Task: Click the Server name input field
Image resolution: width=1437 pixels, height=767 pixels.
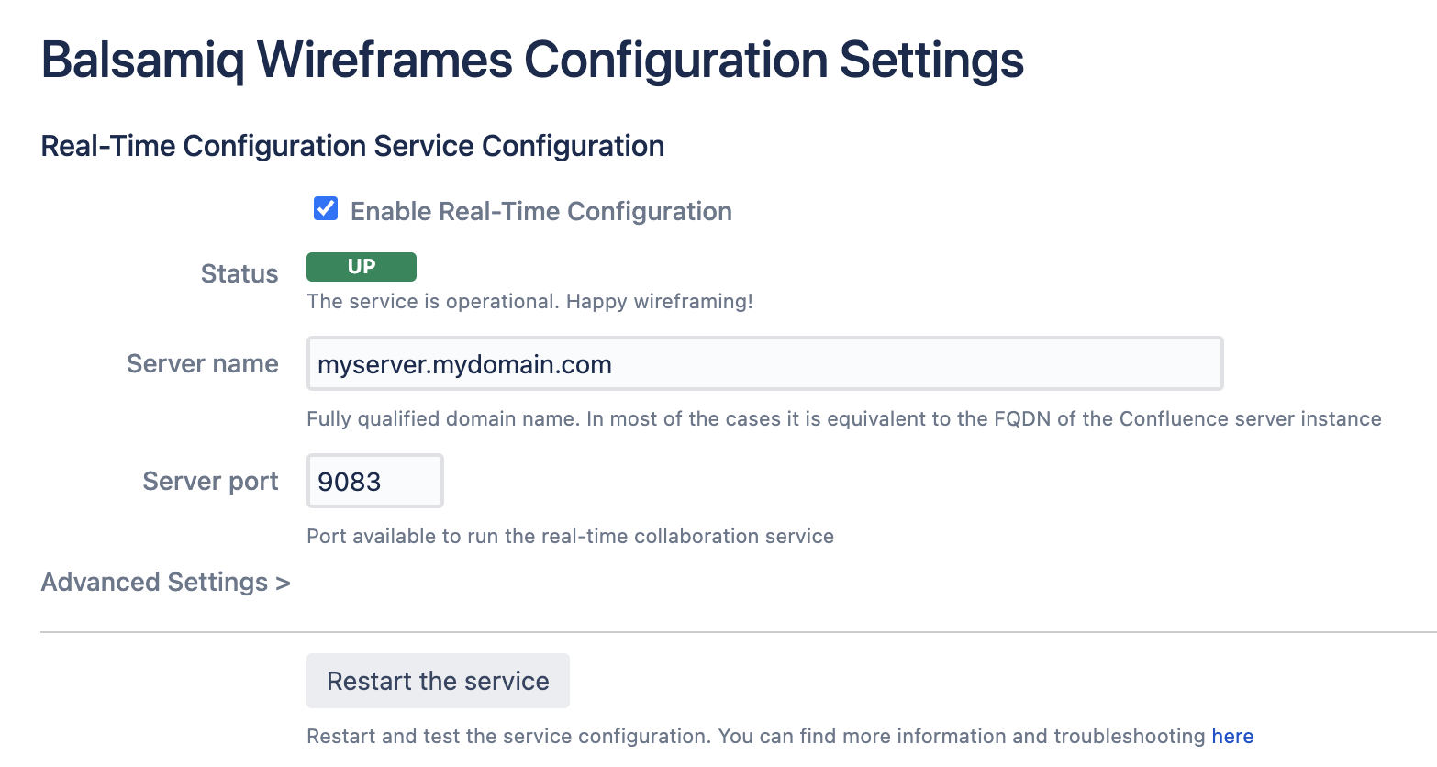Action: tap(764, 363)
